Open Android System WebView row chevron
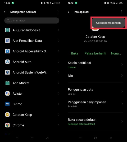This screenshot has height=142, width=127. pyautogui.click(x=59, y=72)
